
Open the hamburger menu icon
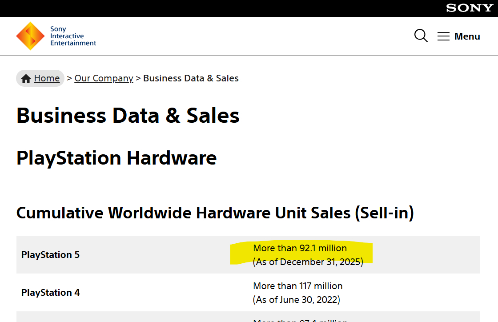[443, 36]
